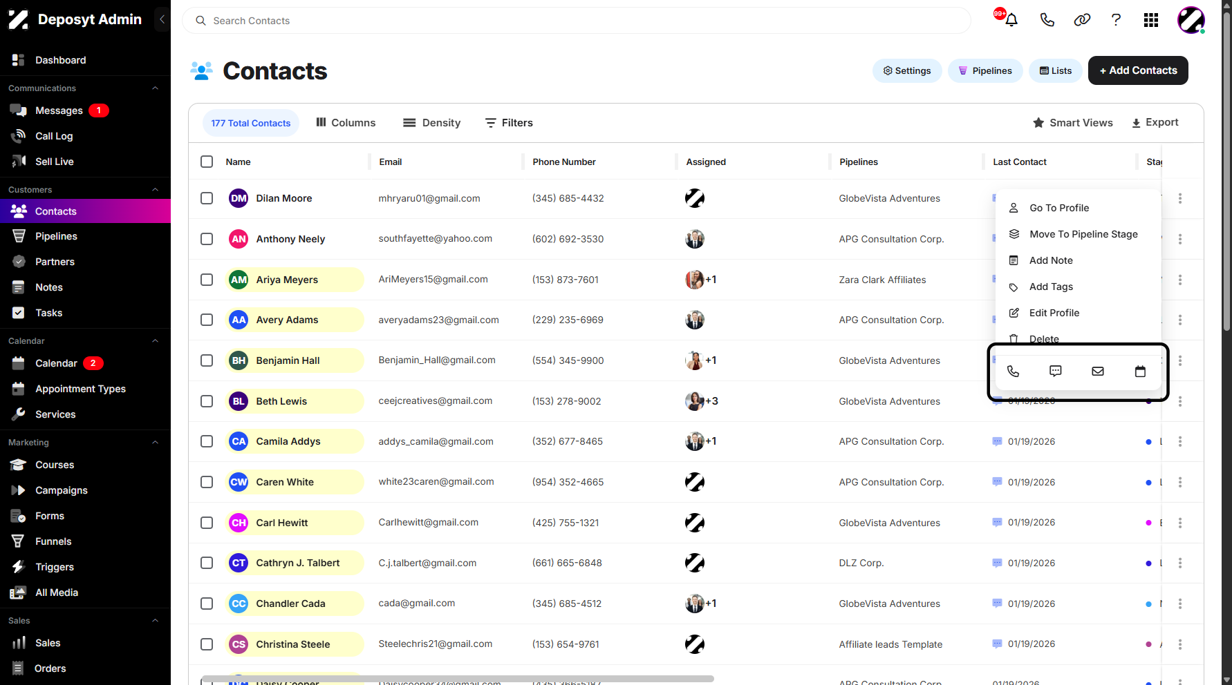Toggle the select-all contacts checkbox
The height and width of the screenshot is (685, 1232).
pos(207,162)
